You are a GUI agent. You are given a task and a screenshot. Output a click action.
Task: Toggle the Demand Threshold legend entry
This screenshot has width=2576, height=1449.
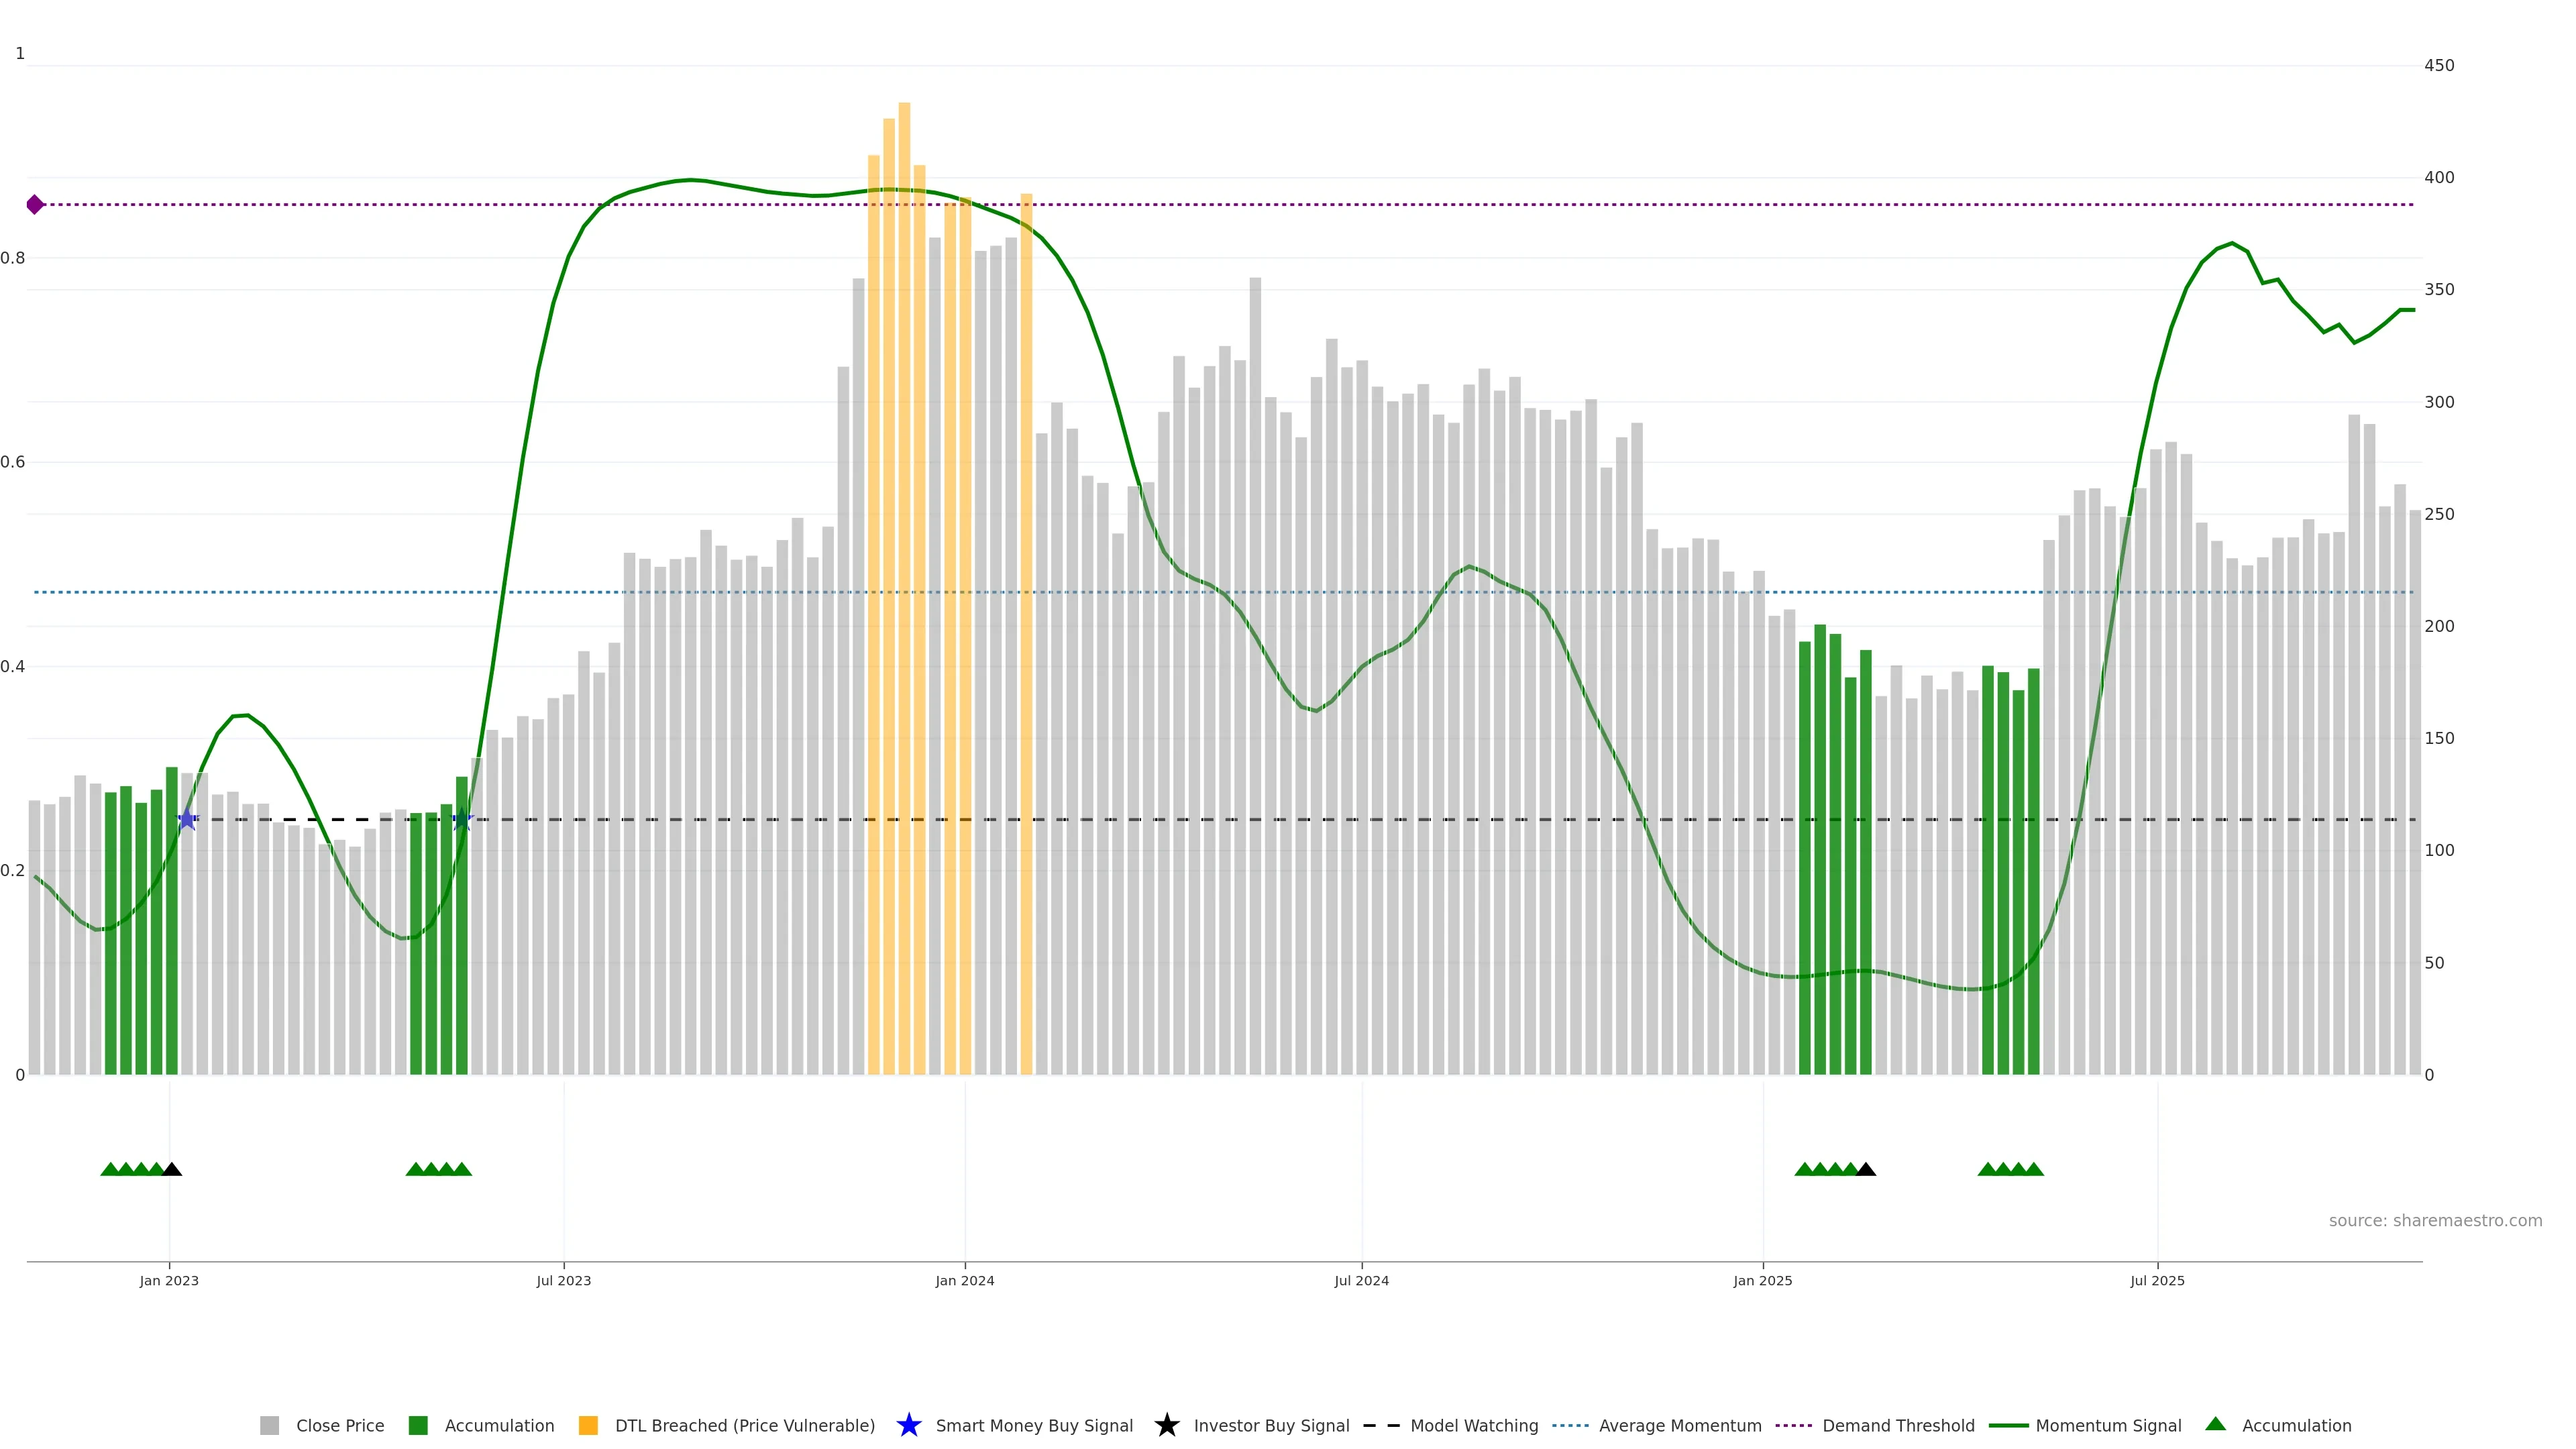coord(1897,1425)
